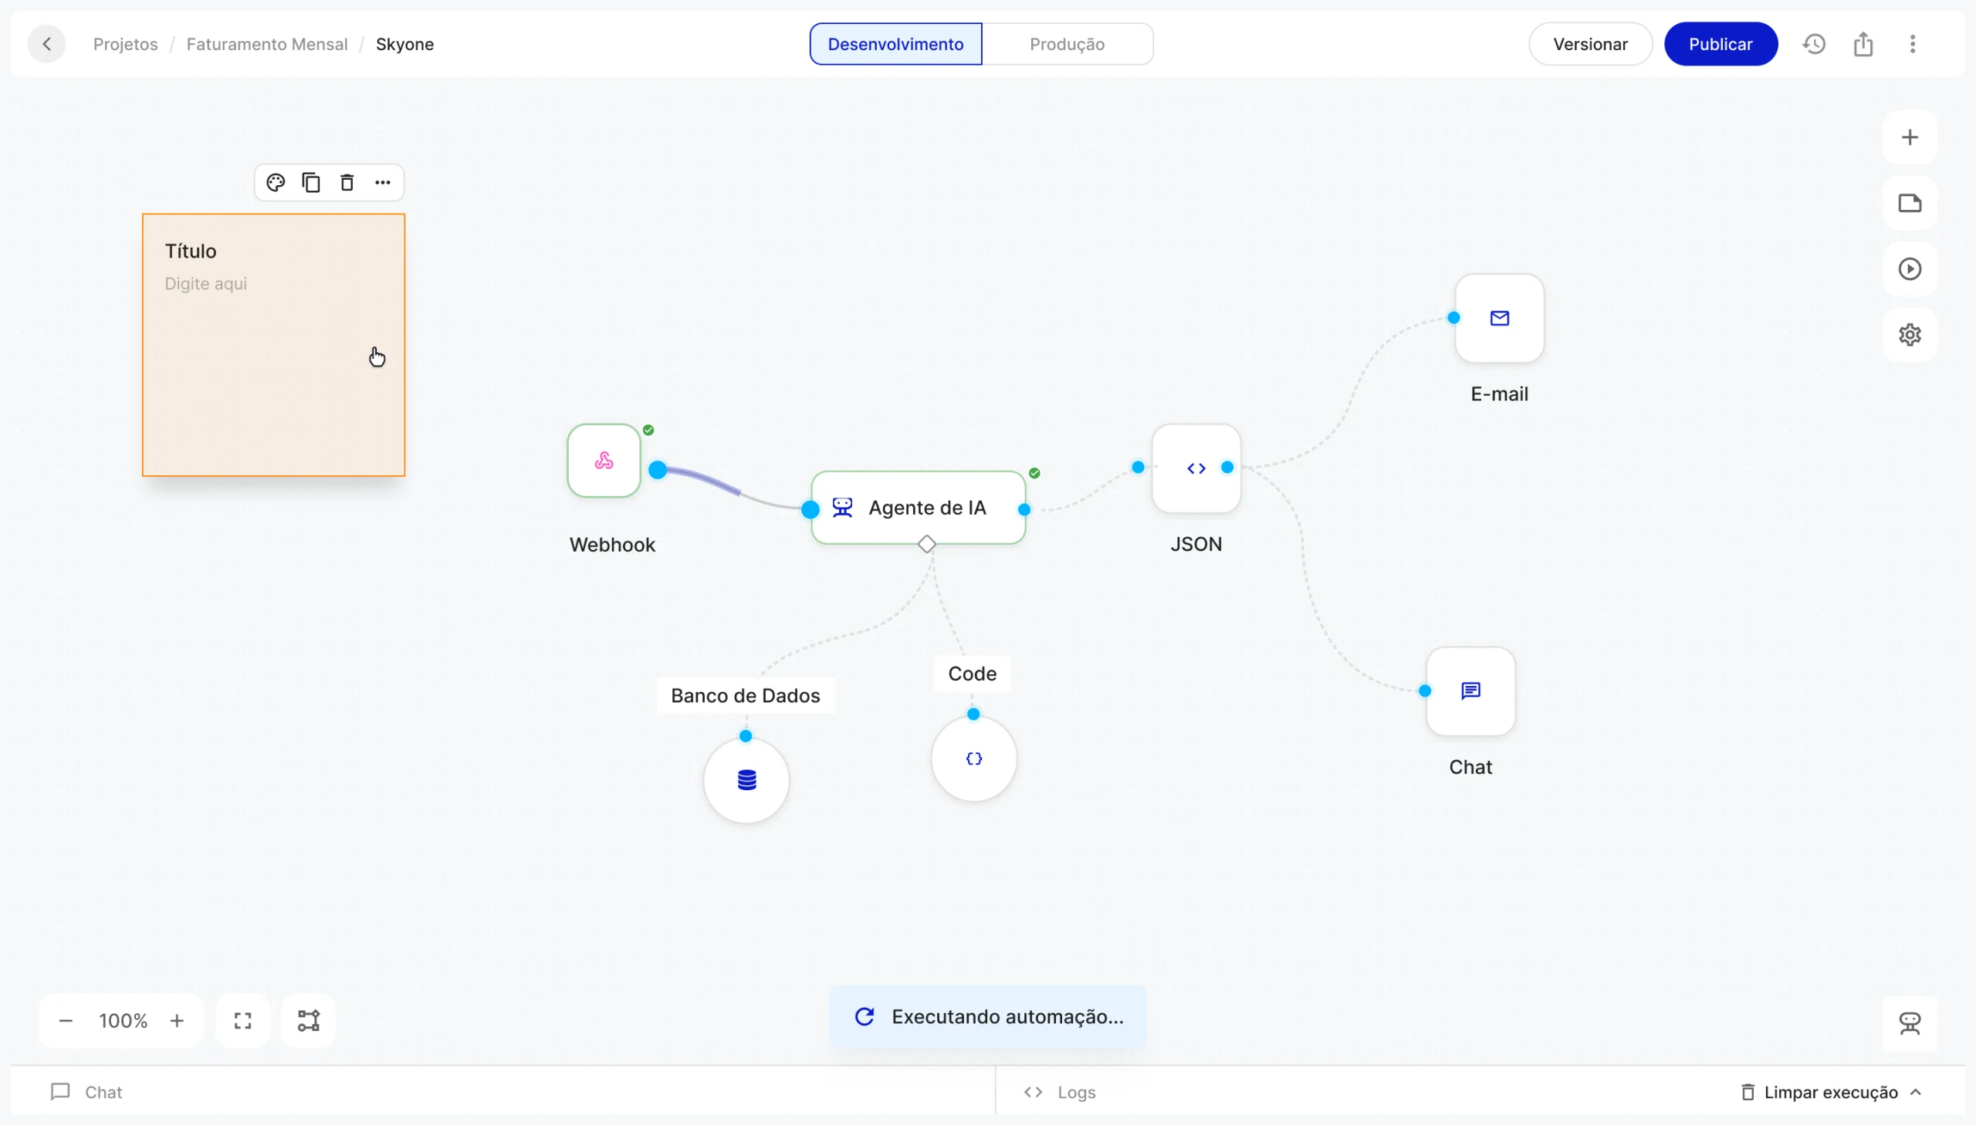1976x1125 pixels.
Task: Open the Chat tab at bottom
Action: 86,1092
